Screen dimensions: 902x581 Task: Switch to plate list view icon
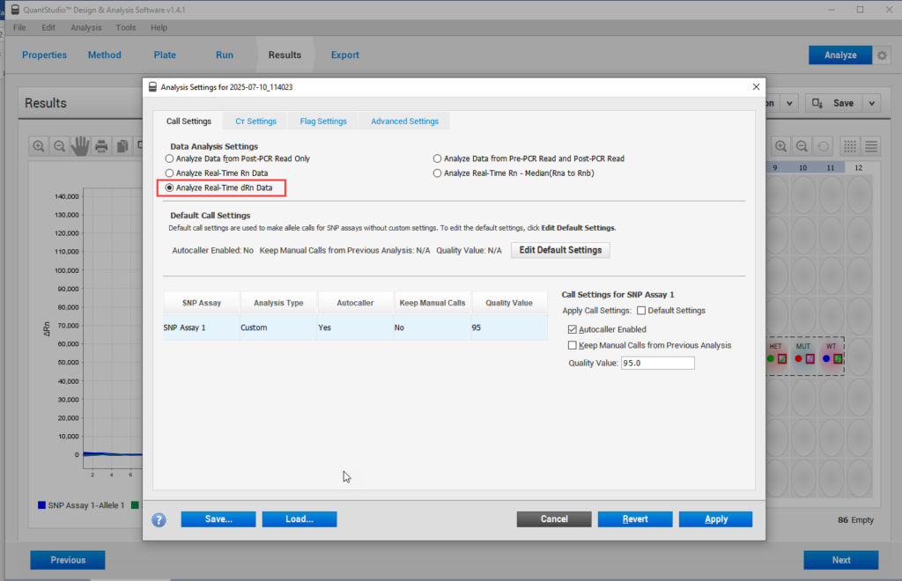pos(871,146)
